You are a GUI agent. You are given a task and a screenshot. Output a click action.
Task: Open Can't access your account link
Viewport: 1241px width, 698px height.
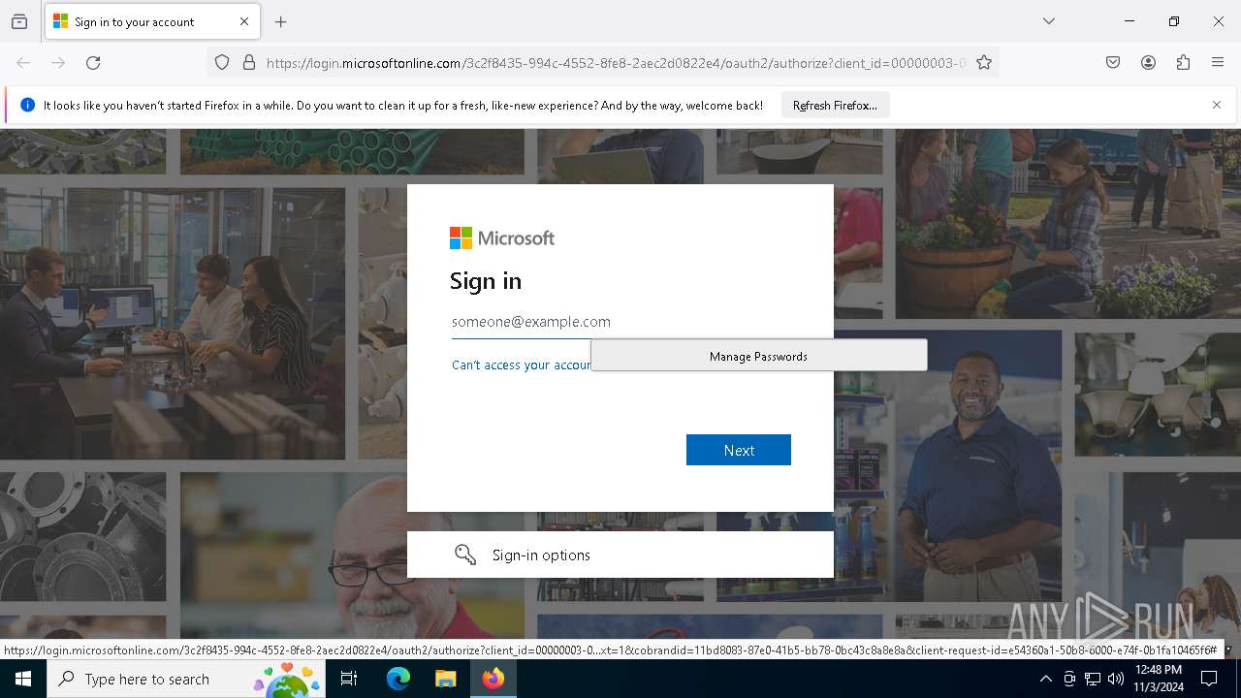(x=522, y=365)
